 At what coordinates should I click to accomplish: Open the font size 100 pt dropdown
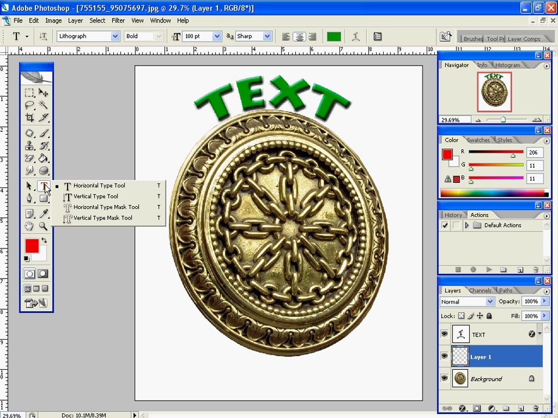point(217,36)
